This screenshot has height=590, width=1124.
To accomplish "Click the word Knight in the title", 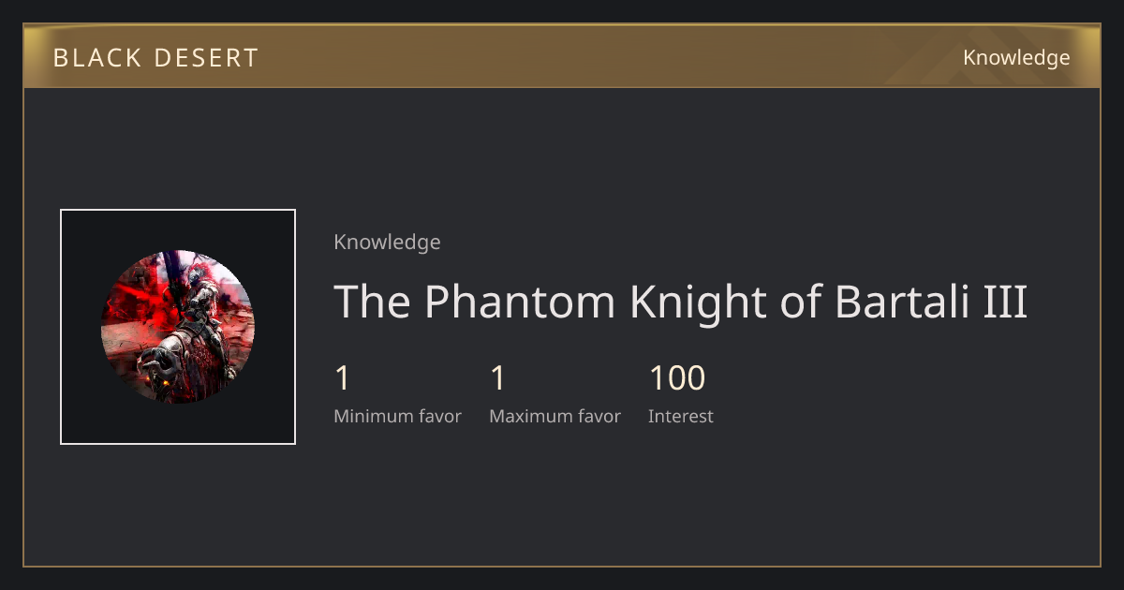I will [x=695, y=302].
